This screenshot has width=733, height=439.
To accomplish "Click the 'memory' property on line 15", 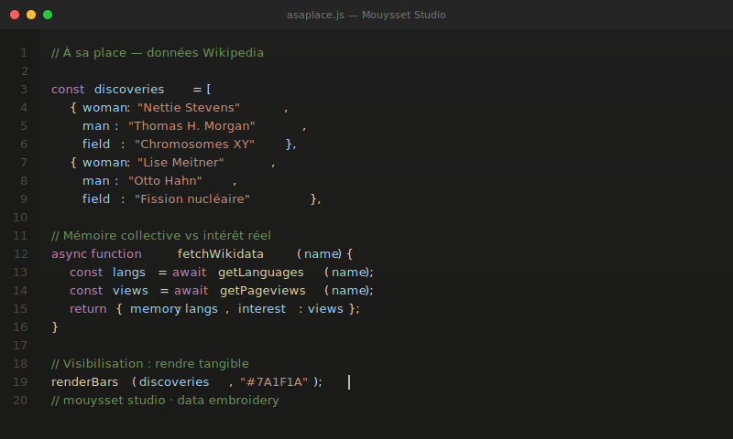I will (156, 309).
